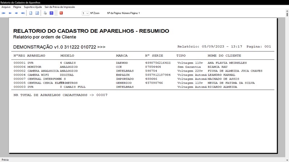Select two-page view icon

tap(37, 13)
